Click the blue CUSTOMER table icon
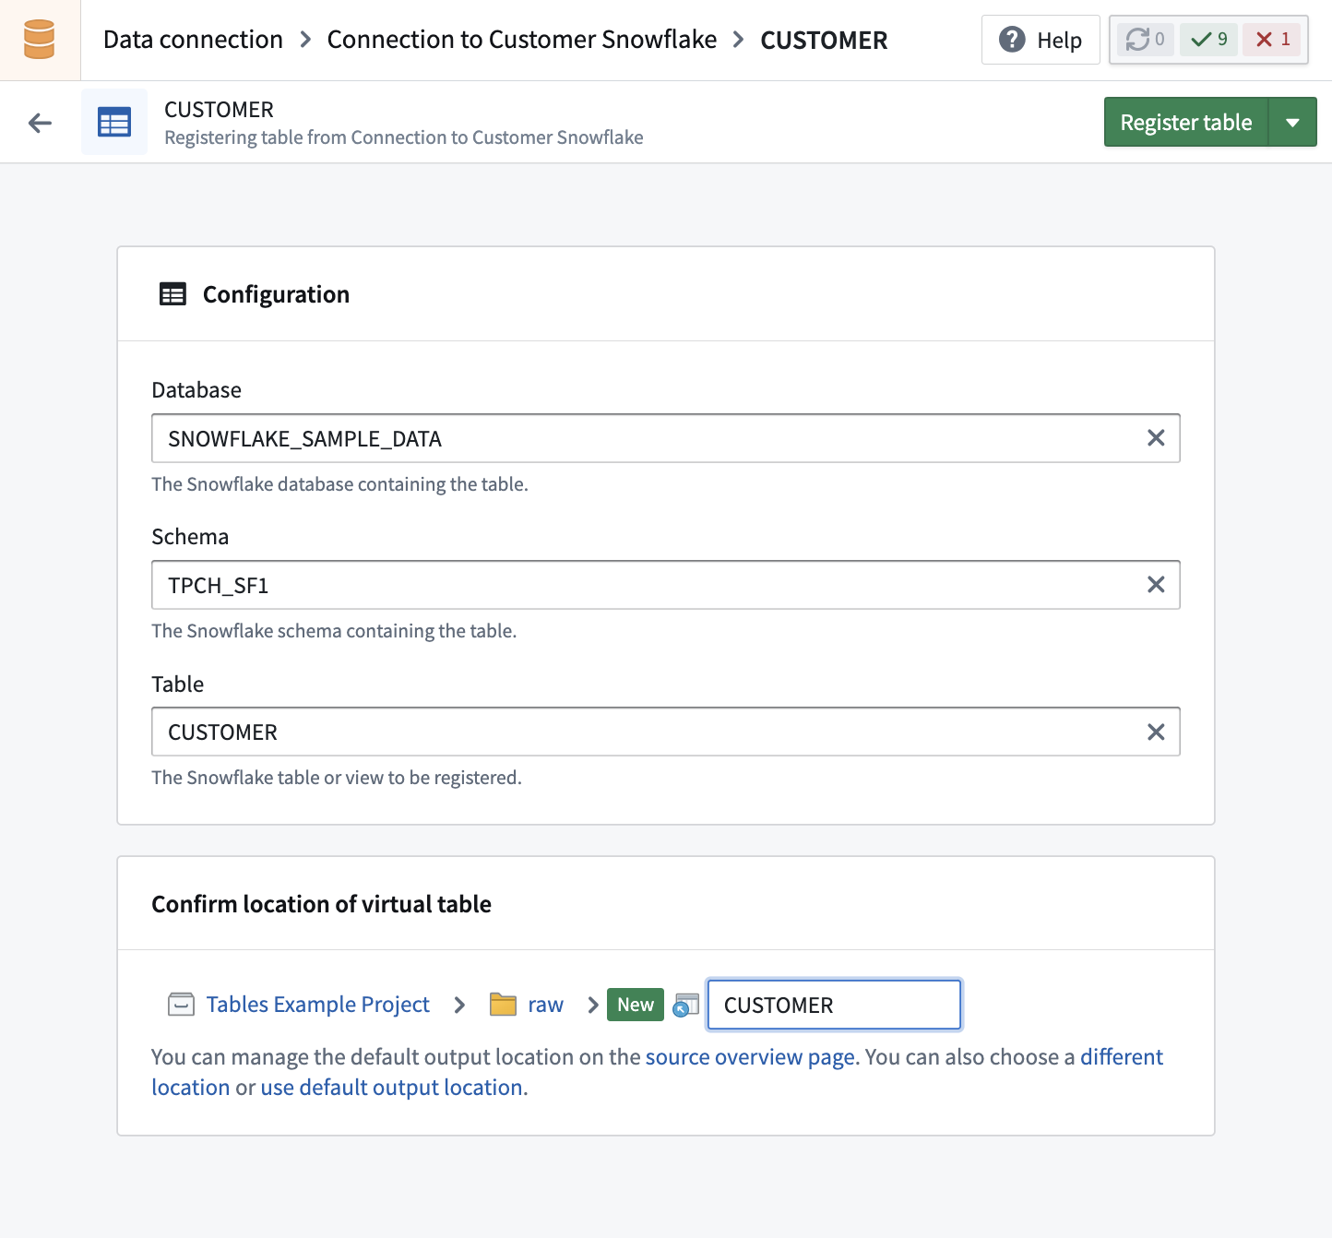 point(114,122)
